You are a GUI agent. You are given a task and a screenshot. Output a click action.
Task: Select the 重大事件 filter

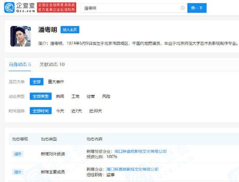(x=56, y=82)
